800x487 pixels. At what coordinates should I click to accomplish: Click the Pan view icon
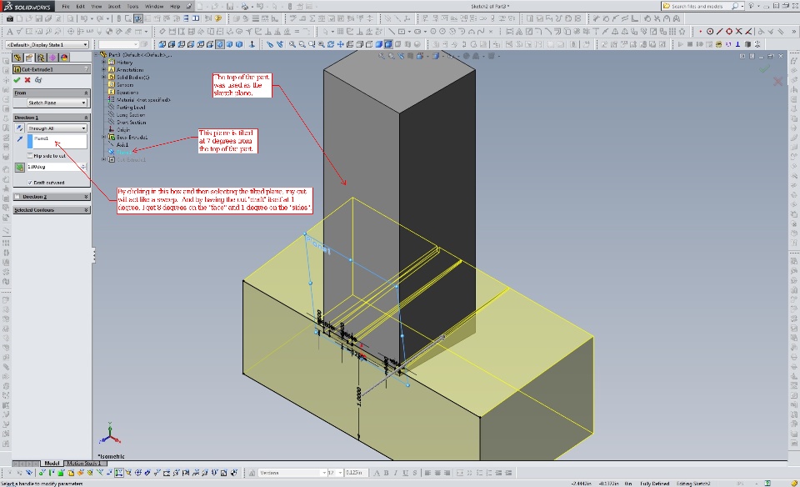(x=340, y=44)
